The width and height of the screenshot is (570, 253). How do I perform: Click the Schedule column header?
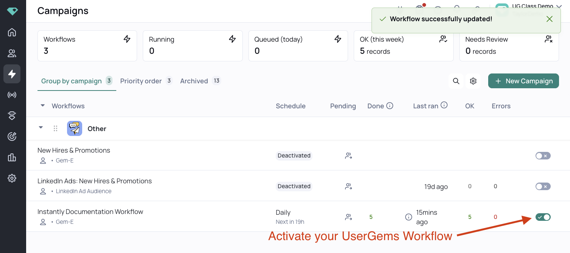coord(290,106)
